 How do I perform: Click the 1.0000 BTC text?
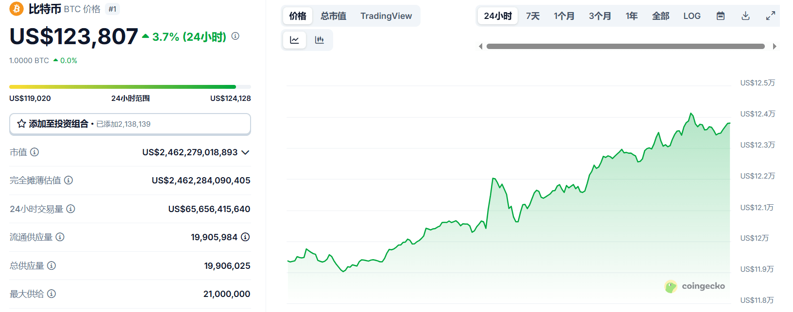coord(29,61)
